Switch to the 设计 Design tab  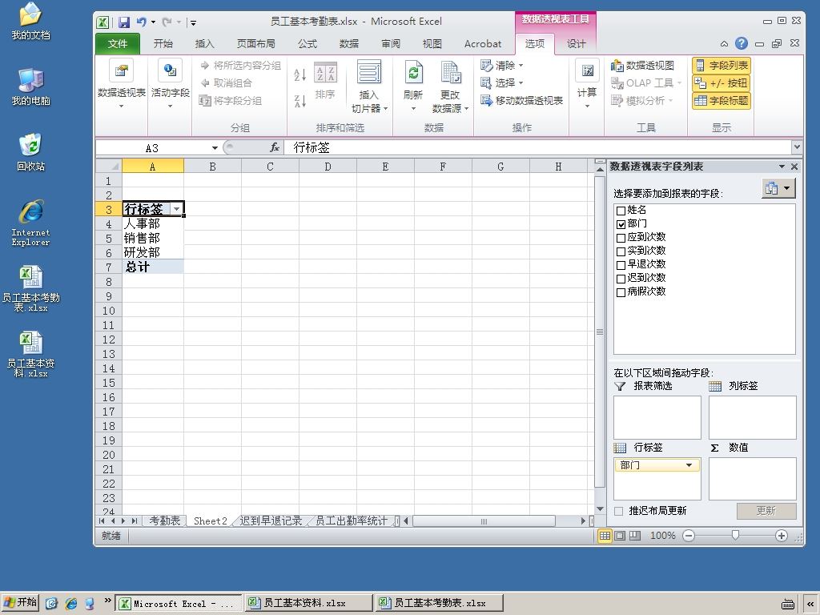click(577, 43)
